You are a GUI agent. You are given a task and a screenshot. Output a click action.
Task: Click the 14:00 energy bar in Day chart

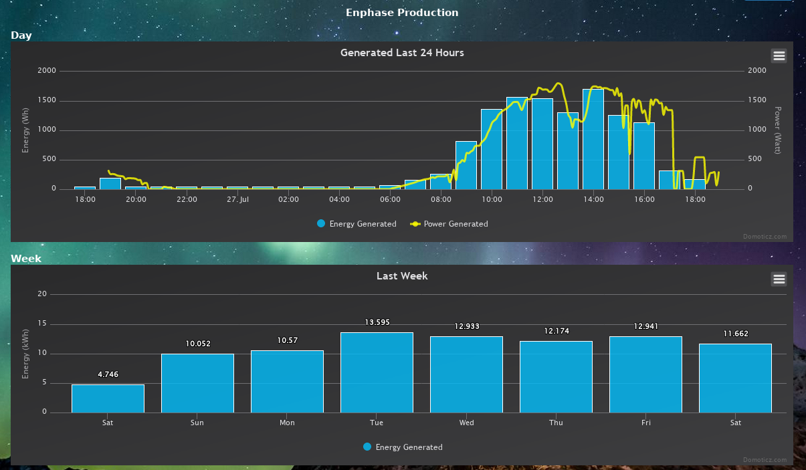point(593,139)
